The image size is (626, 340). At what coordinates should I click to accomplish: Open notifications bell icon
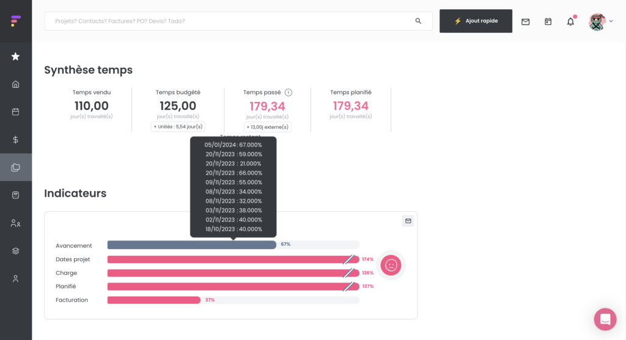pos(570,21)
